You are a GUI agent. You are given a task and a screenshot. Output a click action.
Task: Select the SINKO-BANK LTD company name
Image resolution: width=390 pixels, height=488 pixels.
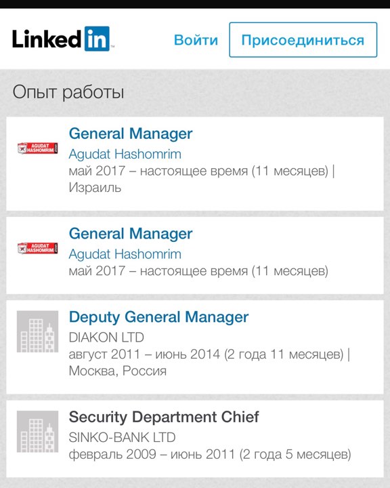123,437
